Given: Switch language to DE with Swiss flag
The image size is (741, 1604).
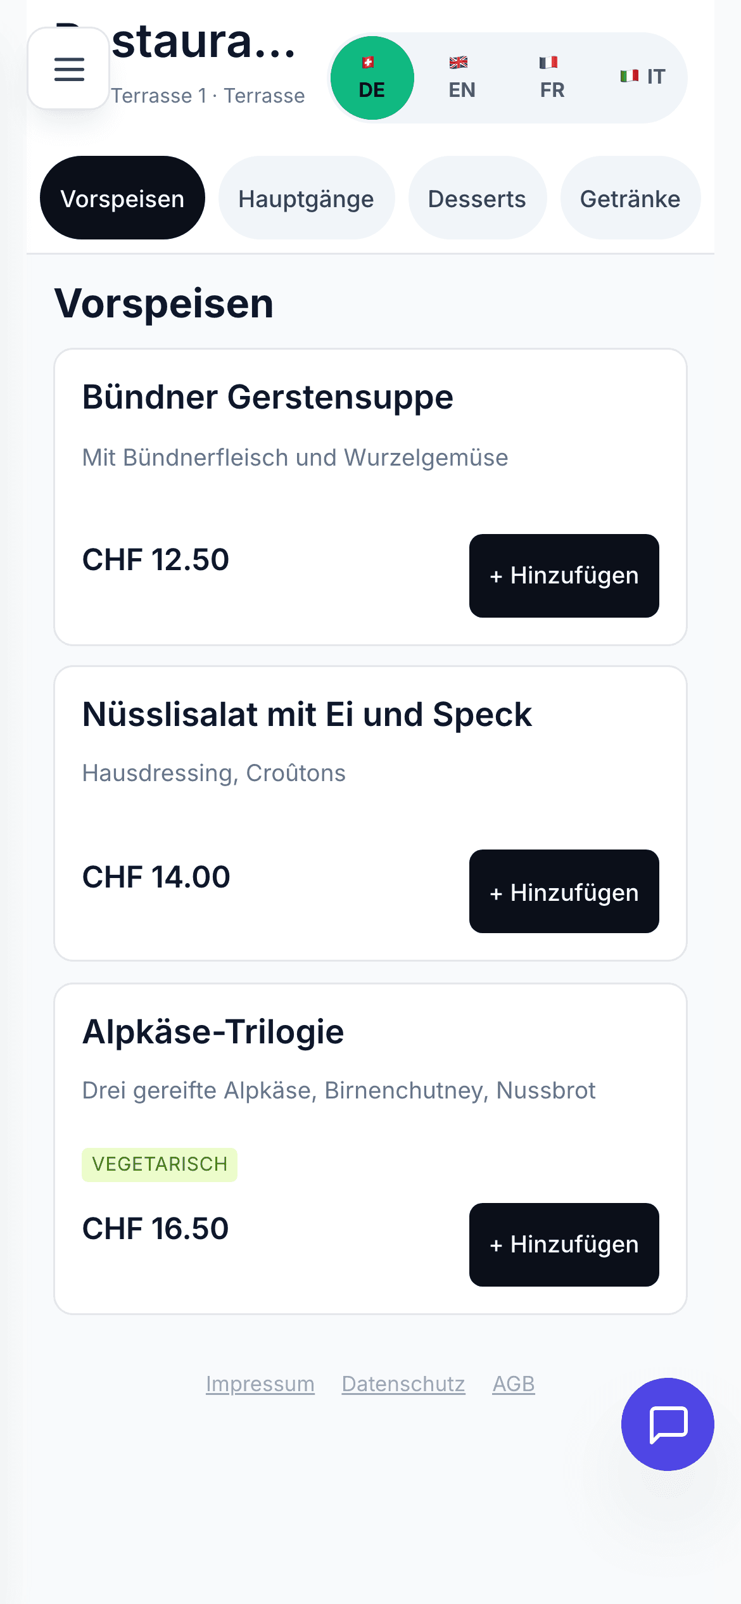Looking at the screenshot, I should 372,78.
